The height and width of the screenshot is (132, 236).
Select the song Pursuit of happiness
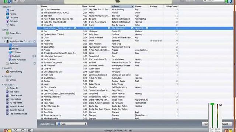(x=52, y=62)
